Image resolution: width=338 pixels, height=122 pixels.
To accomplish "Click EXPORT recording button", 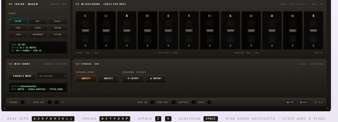I will [133, 78].
